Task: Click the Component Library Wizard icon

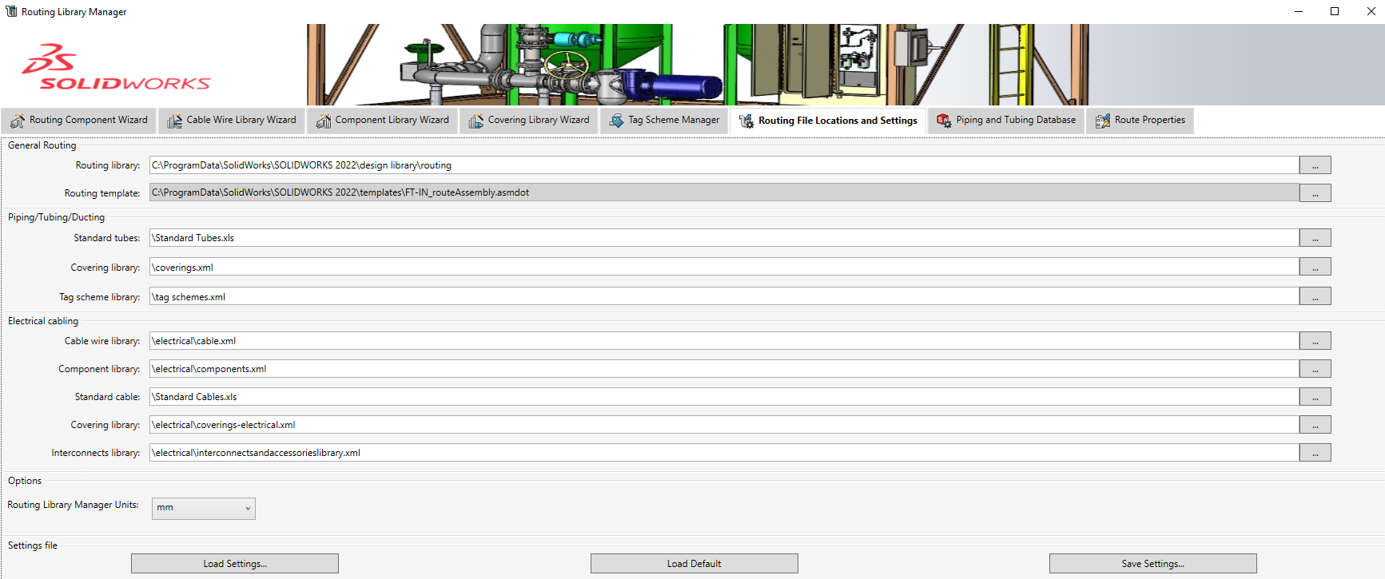Action: pos(323,121)
